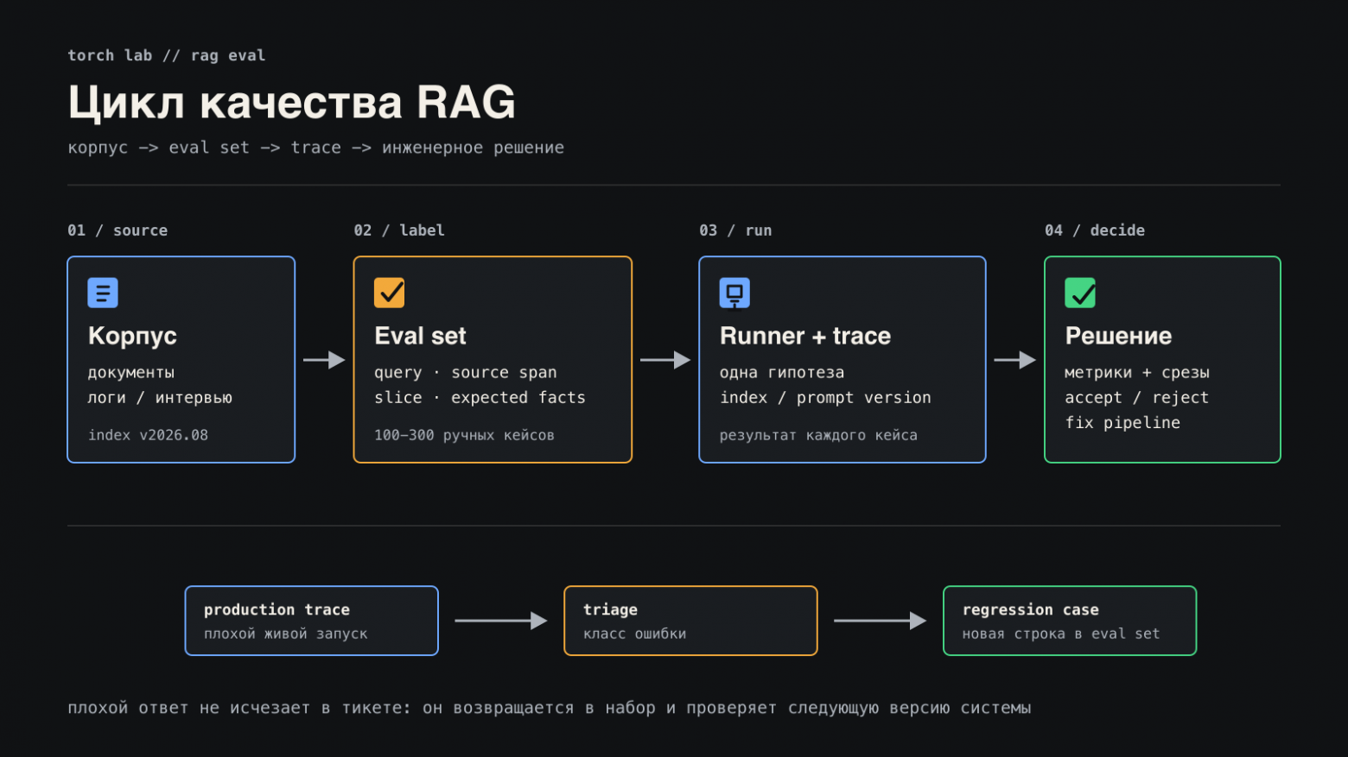This screenshot has width=1348, height=757.
Task: Click the '02 / label' step label
Action: pyautogui.click(x=399, y=230)
